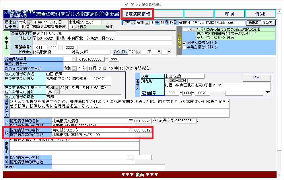The height and width of the screenshot is (180, 284).
Task: Click 〒 icon beside 札幌南労災病院
Action: click(x=131, y=121)
